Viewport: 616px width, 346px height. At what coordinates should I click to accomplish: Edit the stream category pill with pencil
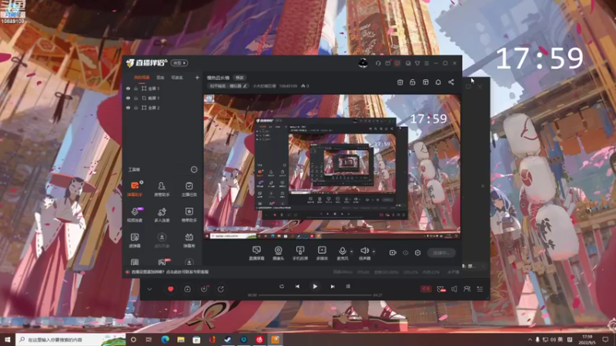(x=228, y=86)
